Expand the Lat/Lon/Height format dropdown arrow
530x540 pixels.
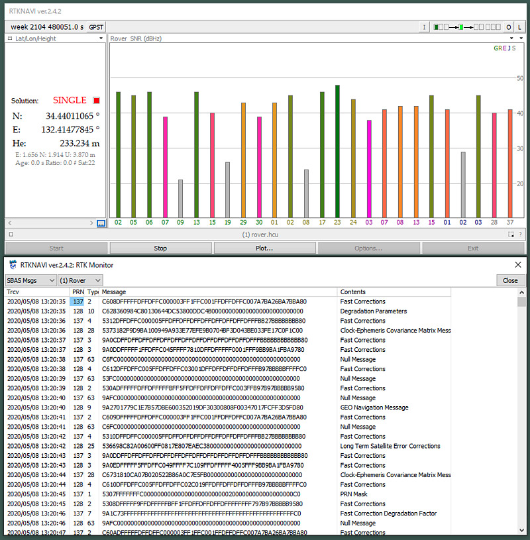(101, 38)
